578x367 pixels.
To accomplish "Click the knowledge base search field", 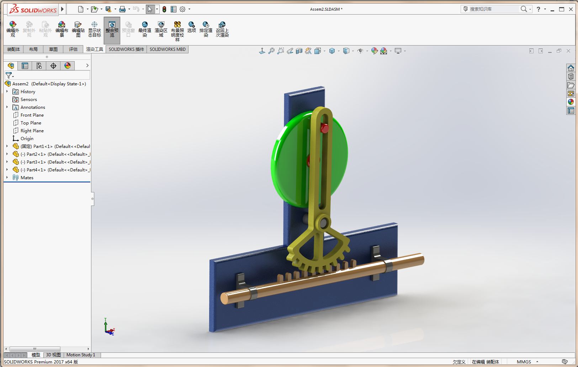I will [494, 9].
